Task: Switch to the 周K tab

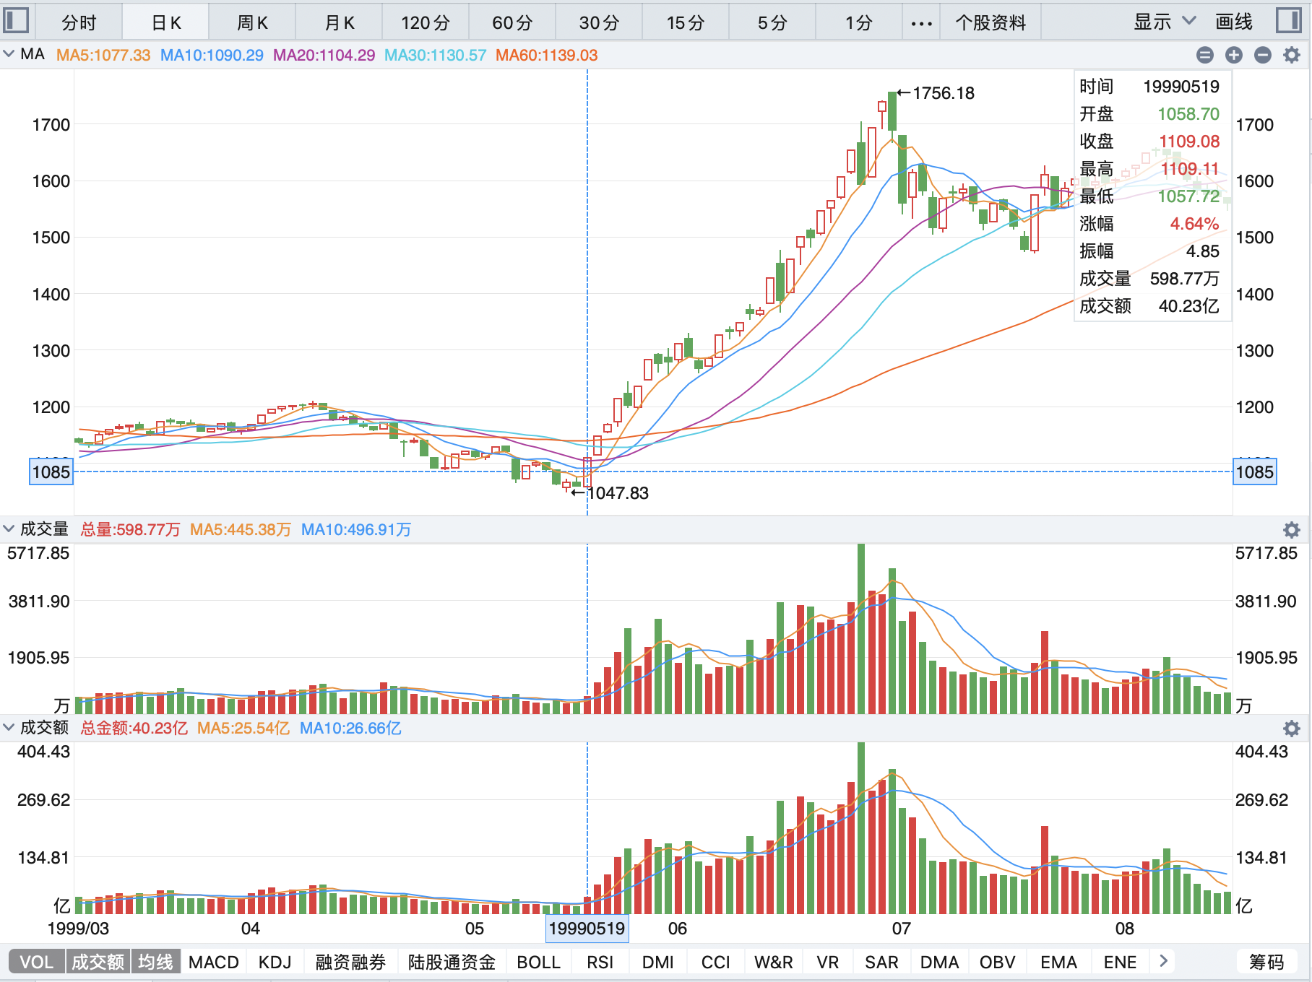Action: click(252, 23)
